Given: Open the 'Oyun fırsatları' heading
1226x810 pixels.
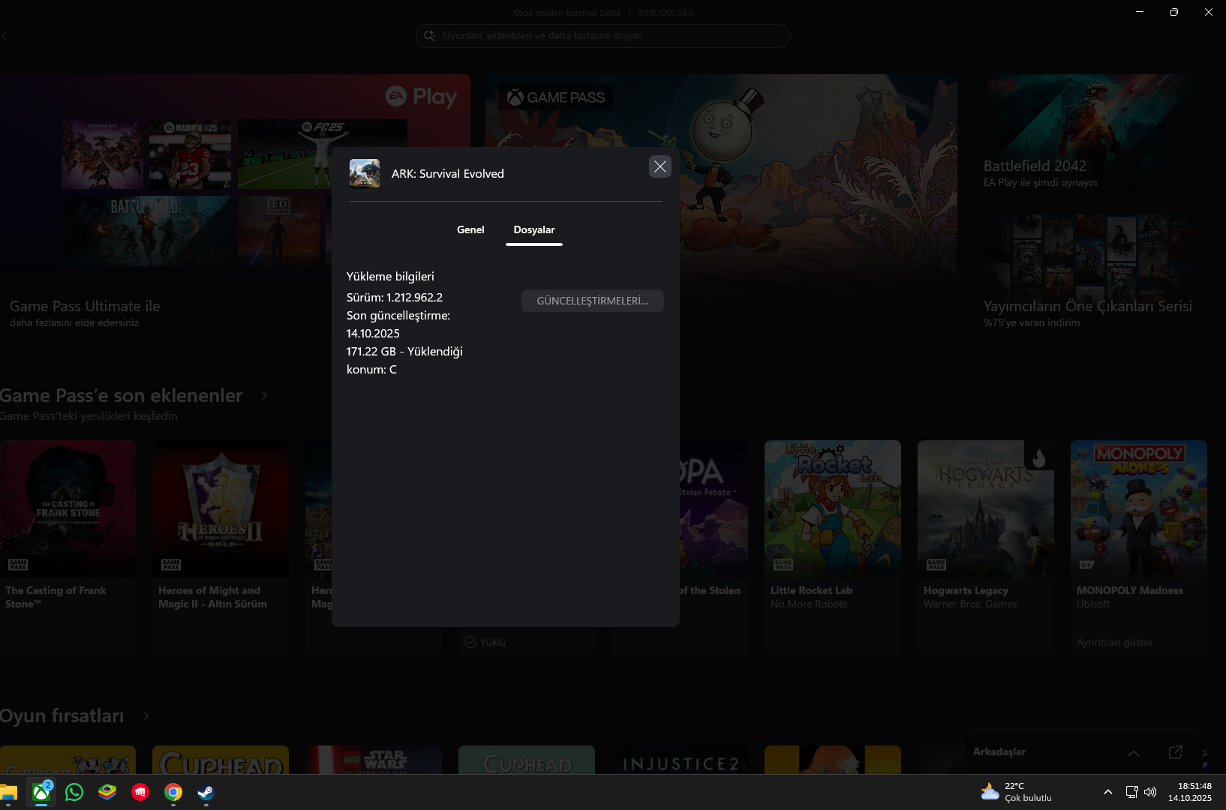Looking at the screenshot, I should 62,715.
